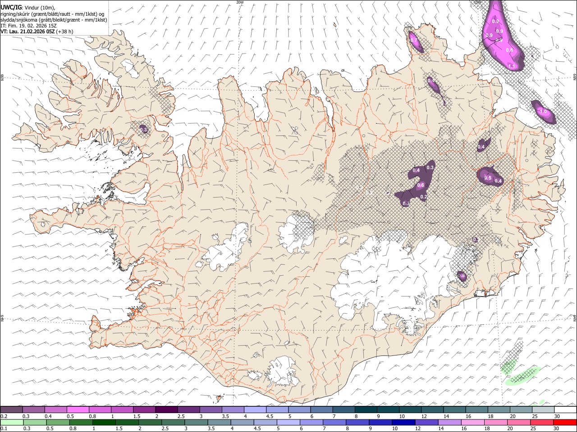Click the darkest purple 2 snow legend swatch
This screenshot has width=577, height=432.
click(166, 410)
